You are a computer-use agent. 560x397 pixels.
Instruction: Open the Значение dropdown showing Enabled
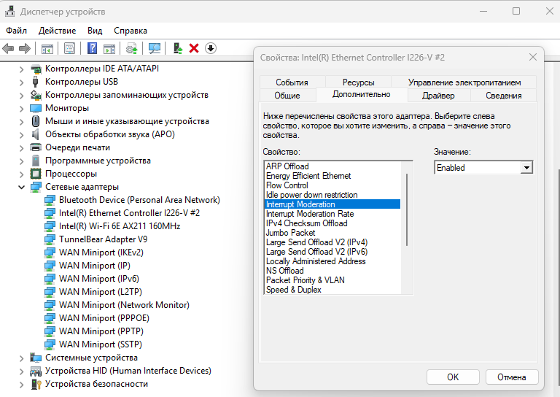click(x=526, y=168)
